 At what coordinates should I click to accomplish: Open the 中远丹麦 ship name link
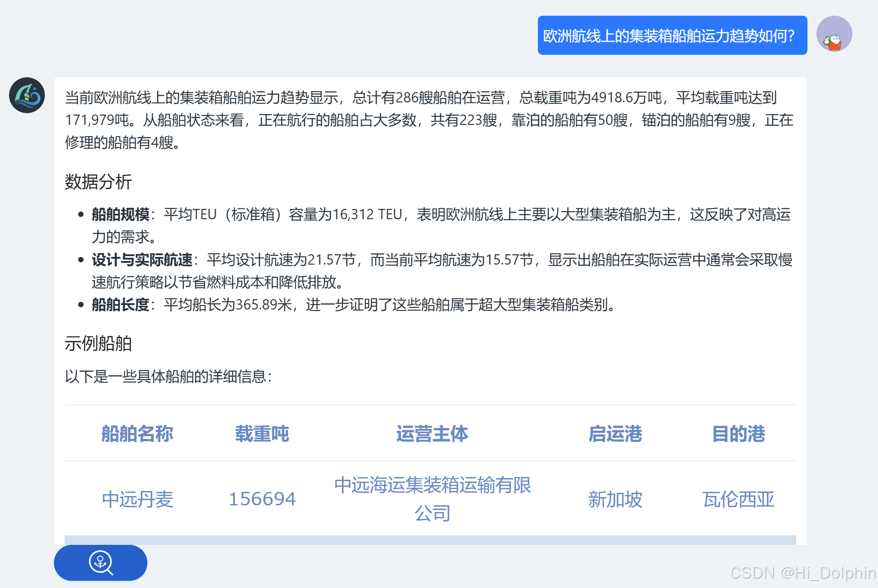click(x=137, y=499)
